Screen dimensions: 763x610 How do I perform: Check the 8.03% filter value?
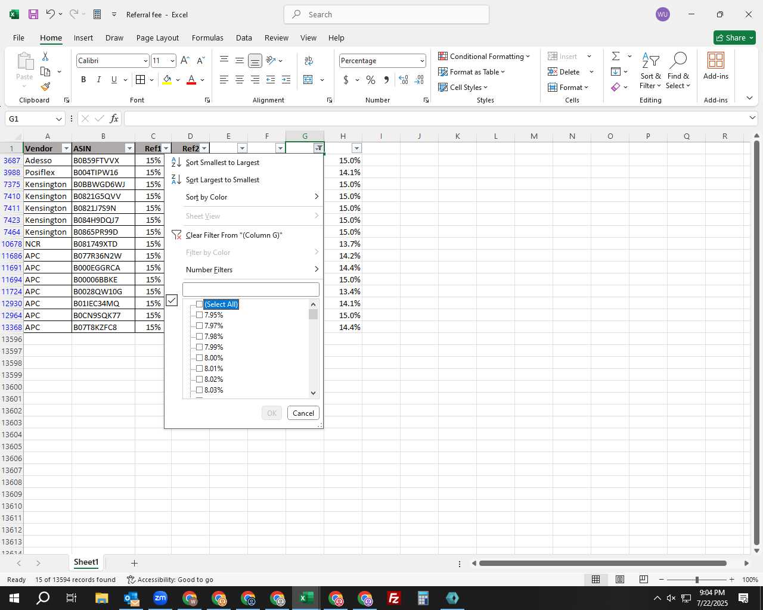tap(199, 390)
